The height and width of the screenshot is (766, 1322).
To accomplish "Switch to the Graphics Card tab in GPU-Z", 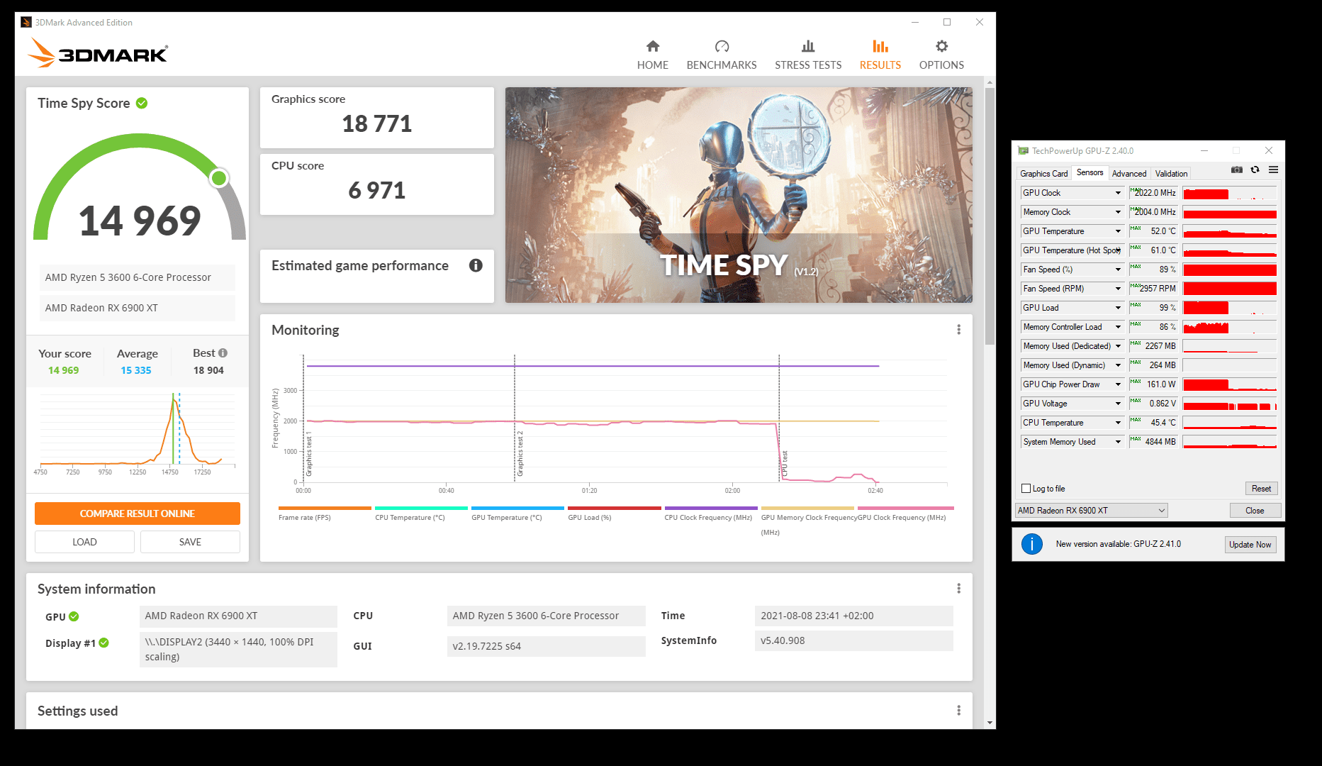I will click(x=1043, y=174).
